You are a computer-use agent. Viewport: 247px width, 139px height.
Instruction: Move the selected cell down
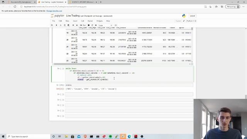click(x=77, y=25)
